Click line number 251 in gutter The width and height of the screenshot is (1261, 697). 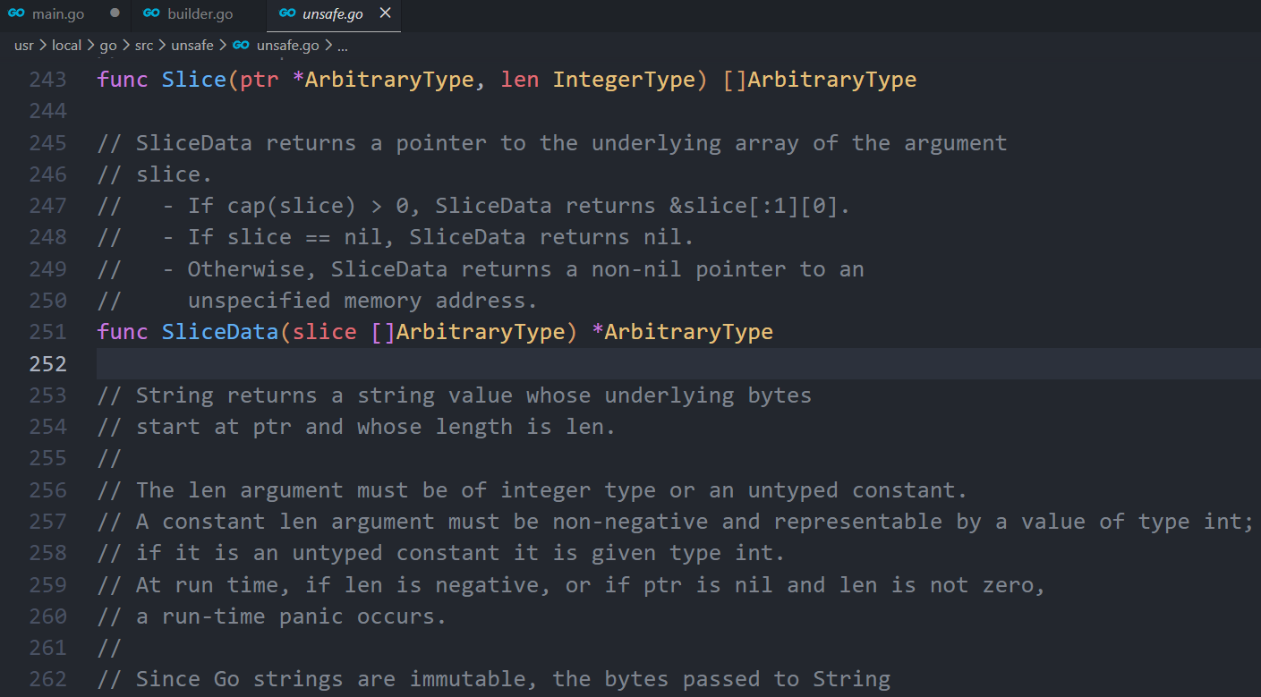click(x=47, y=332)
